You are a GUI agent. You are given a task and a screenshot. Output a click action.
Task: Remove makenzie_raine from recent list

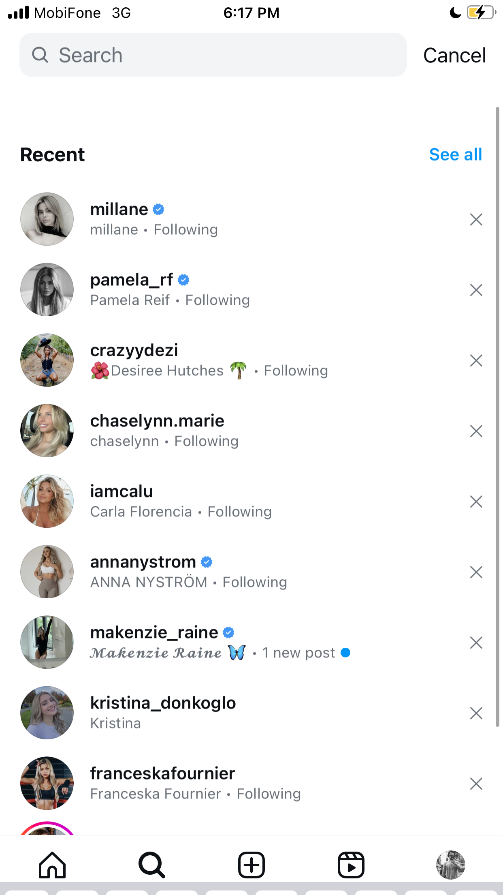point(476,642)
